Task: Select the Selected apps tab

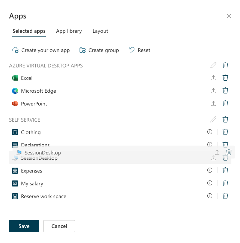Action: (29, 31)
